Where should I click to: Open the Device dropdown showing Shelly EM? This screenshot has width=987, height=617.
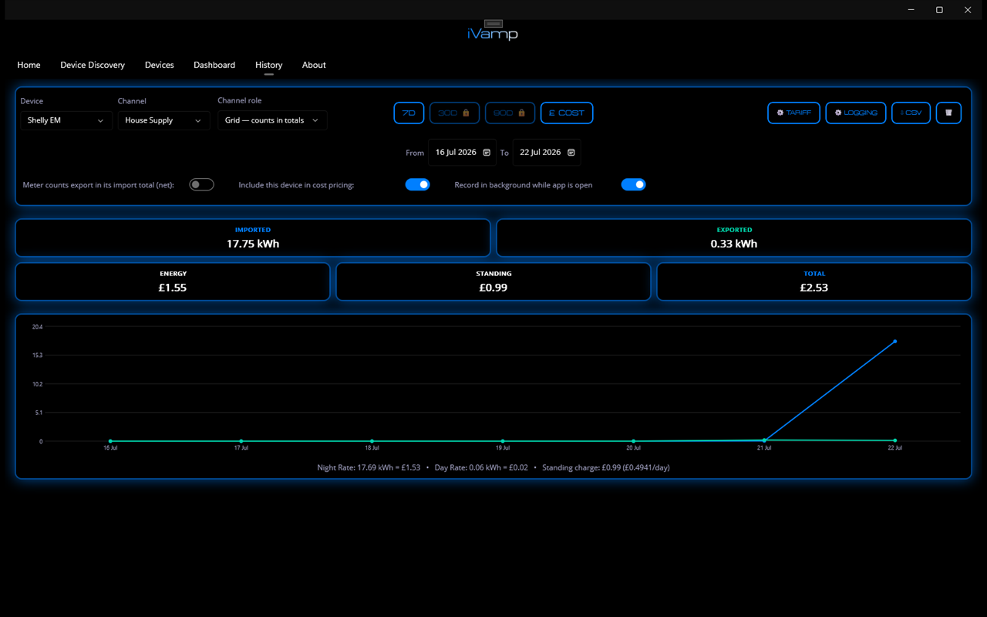[x=66, y=120]
